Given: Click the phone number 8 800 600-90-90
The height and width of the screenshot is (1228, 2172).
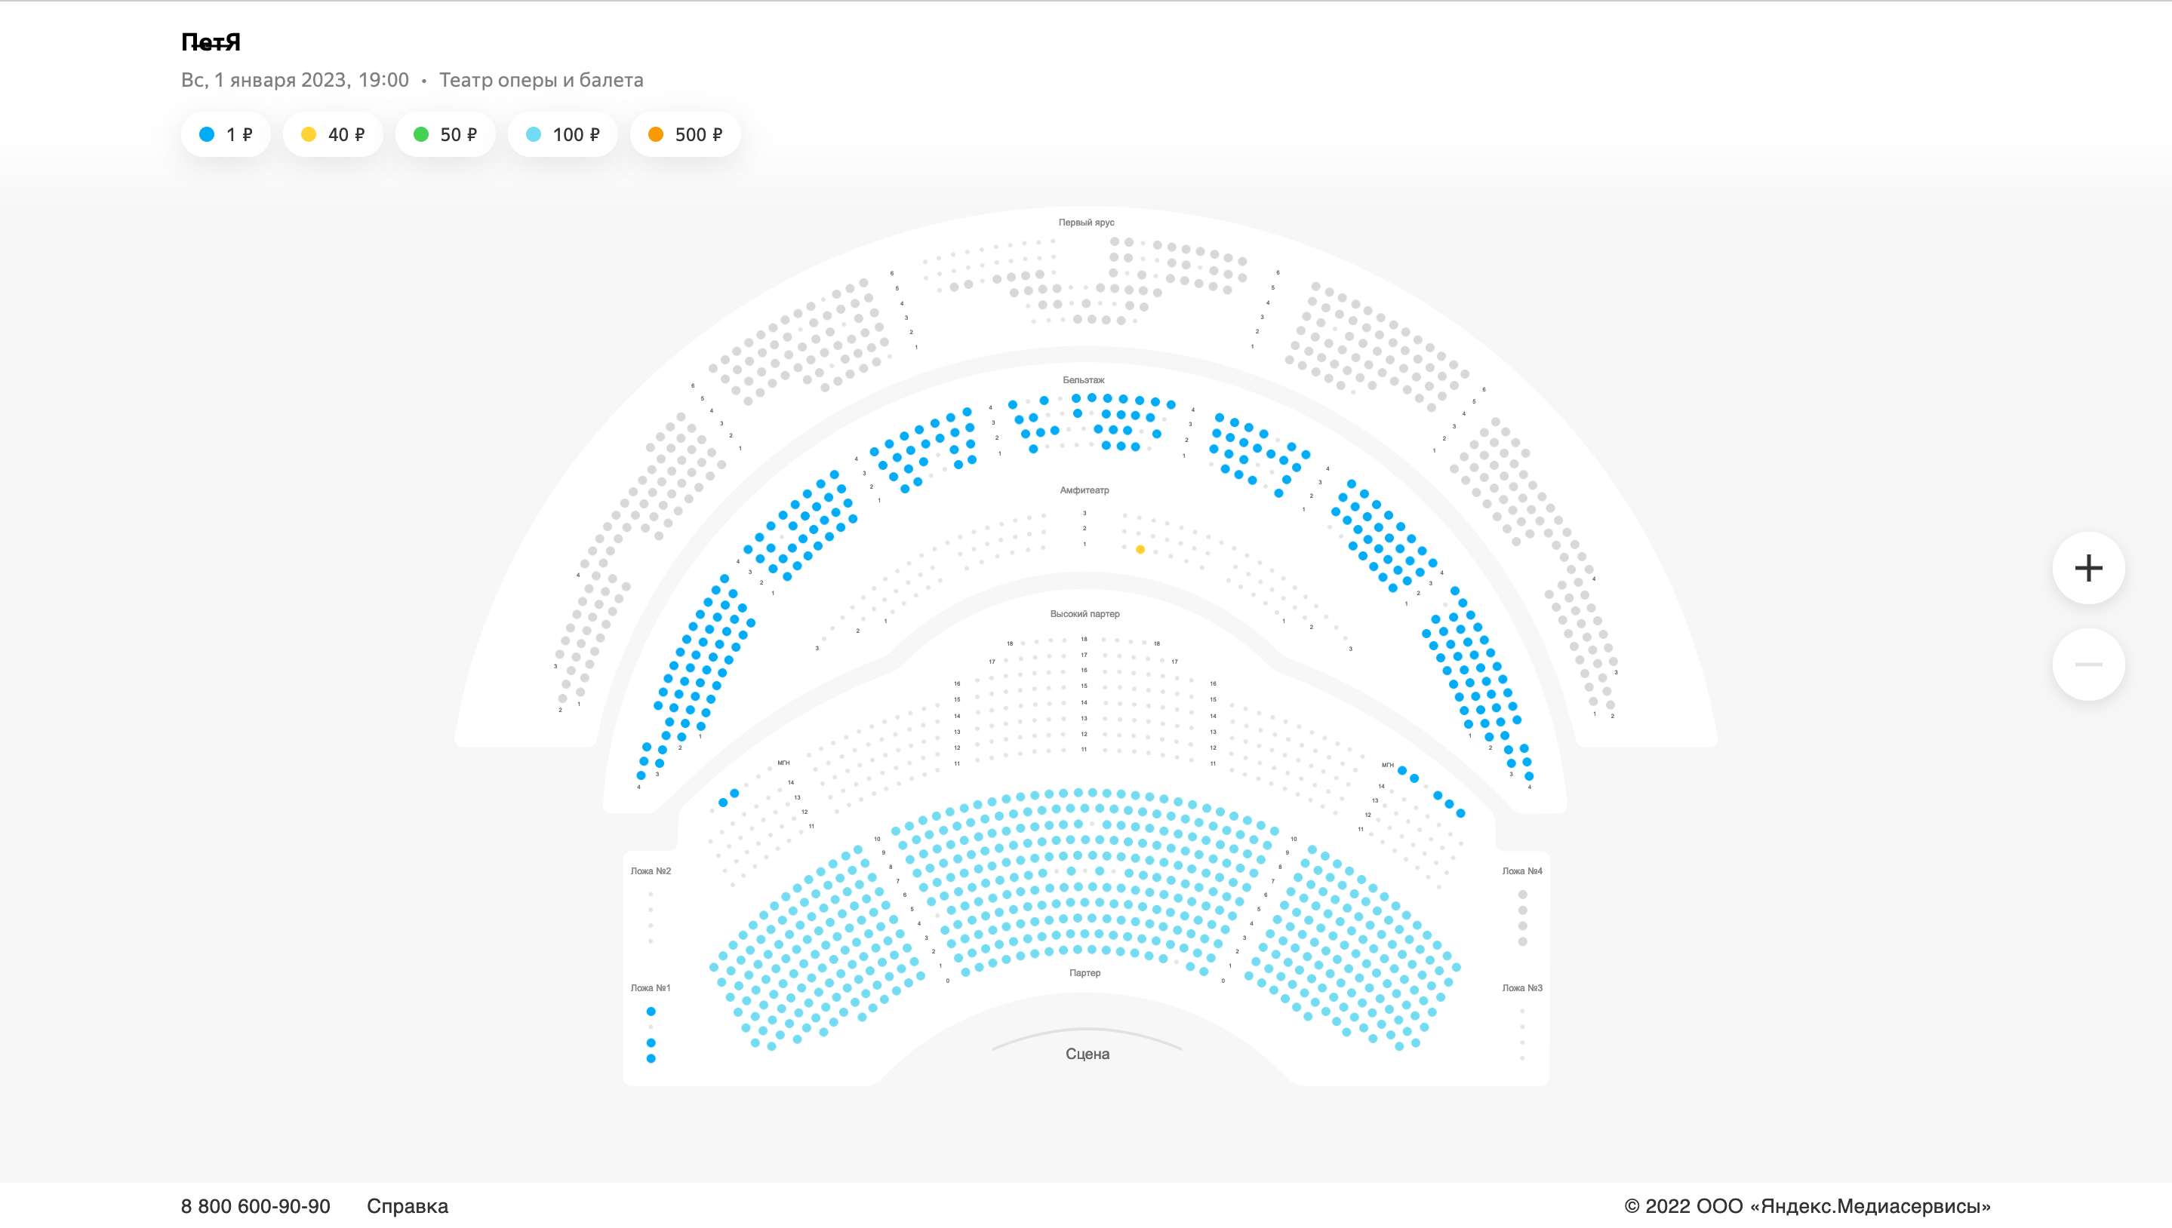Looking at the screenshot, I should click(x=255, y=1206).
